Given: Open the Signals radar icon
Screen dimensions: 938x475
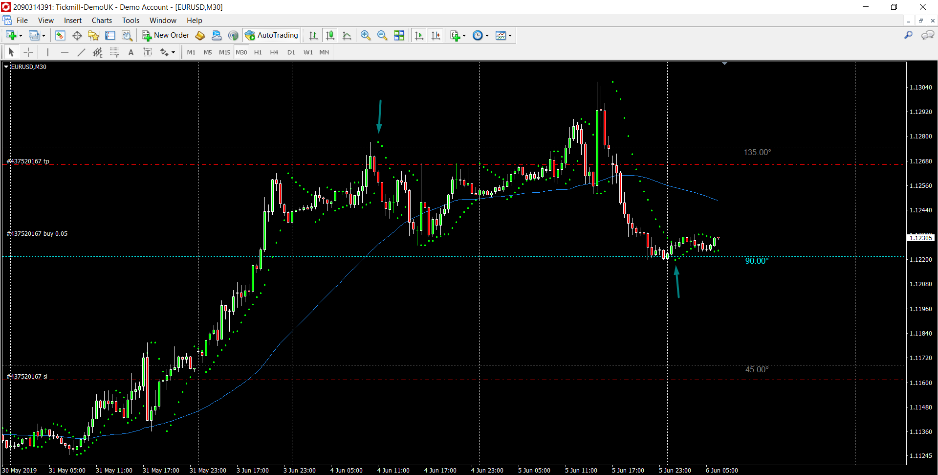Looking at the screenshot, I should [x=233, y=35].
